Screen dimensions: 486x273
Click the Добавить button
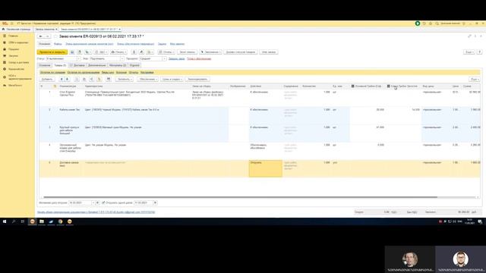(47, 80)
